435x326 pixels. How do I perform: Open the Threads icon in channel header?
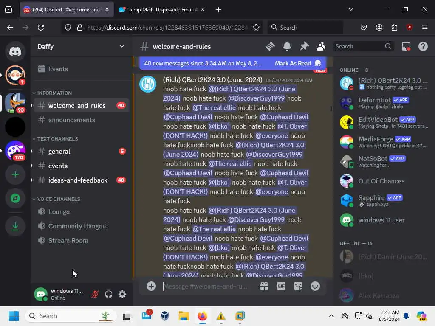point(270,46)
